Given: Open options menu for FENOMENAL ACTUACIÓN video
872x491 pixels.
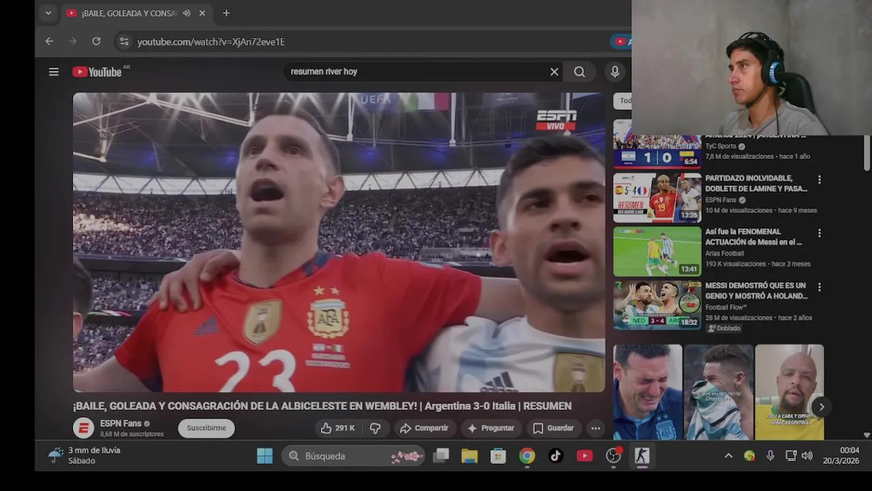Looking at the screenshot, I should pos(820,233).
